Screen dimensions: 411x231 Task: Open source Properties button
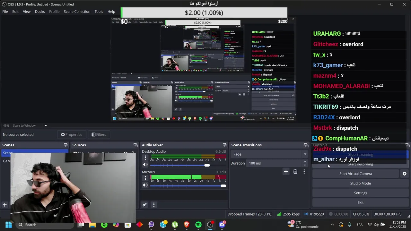coord(72,134)
